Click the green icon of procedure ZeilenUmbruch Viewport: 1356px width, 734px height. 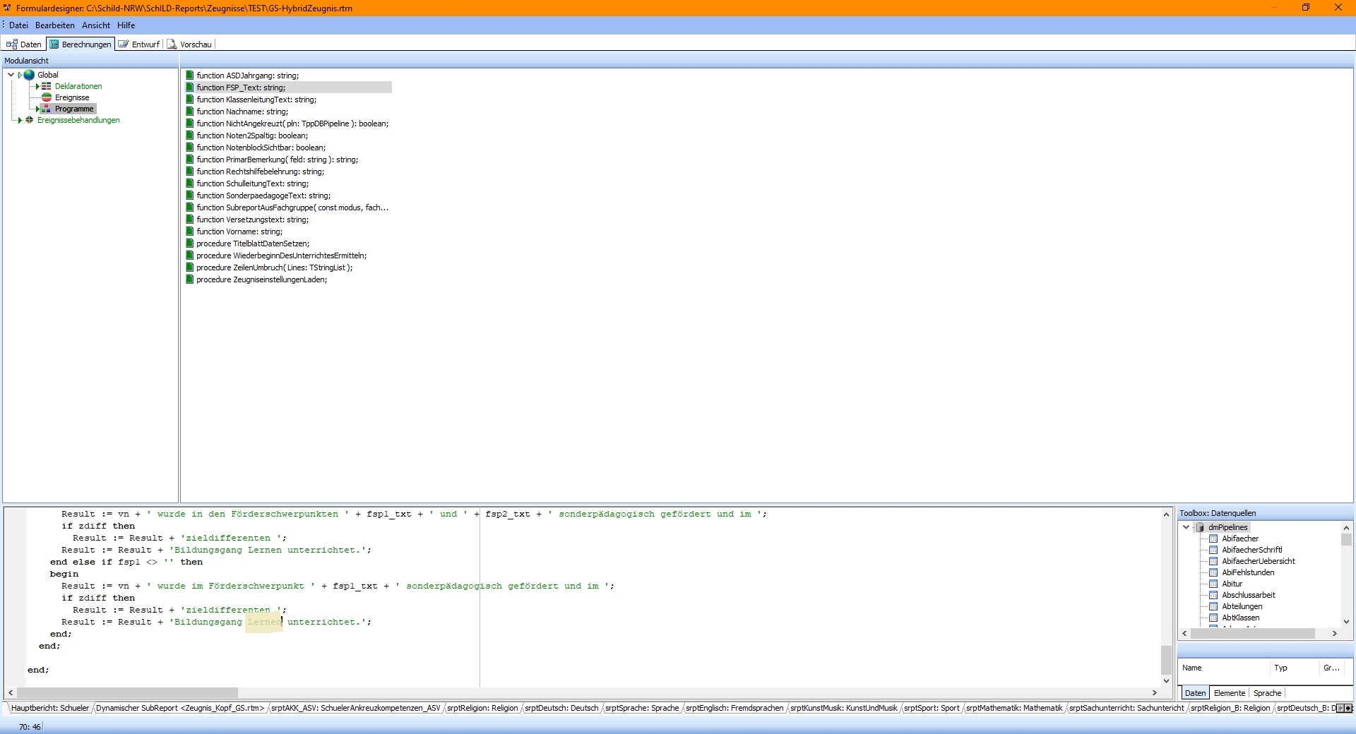coord(190,267)
